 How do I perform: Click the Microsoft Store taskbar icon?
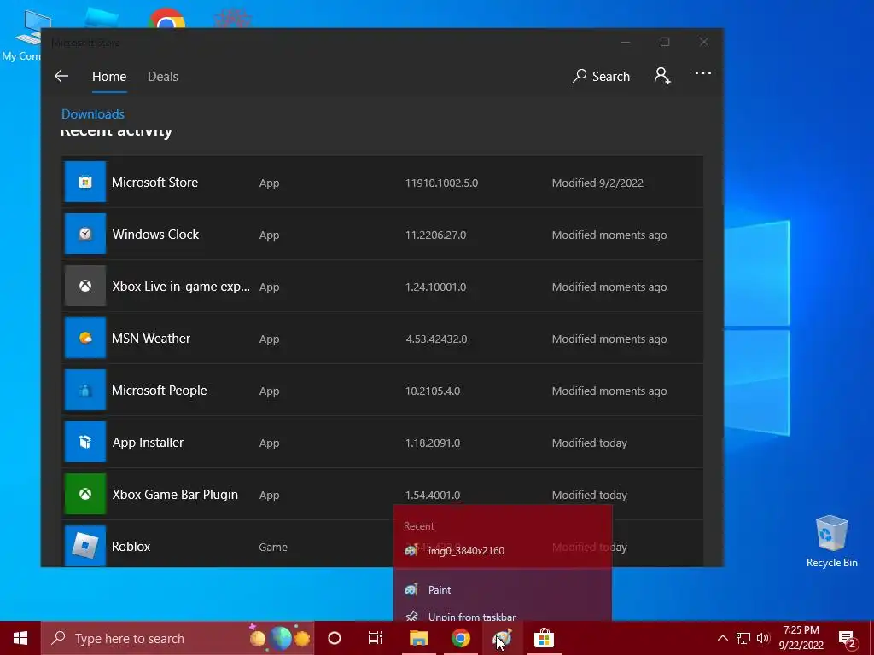[x=544, y=638]
